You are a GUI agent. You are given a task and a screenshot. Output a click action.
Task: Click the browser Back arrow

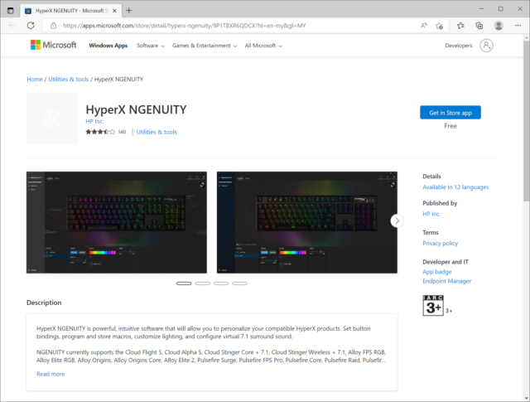12,26
